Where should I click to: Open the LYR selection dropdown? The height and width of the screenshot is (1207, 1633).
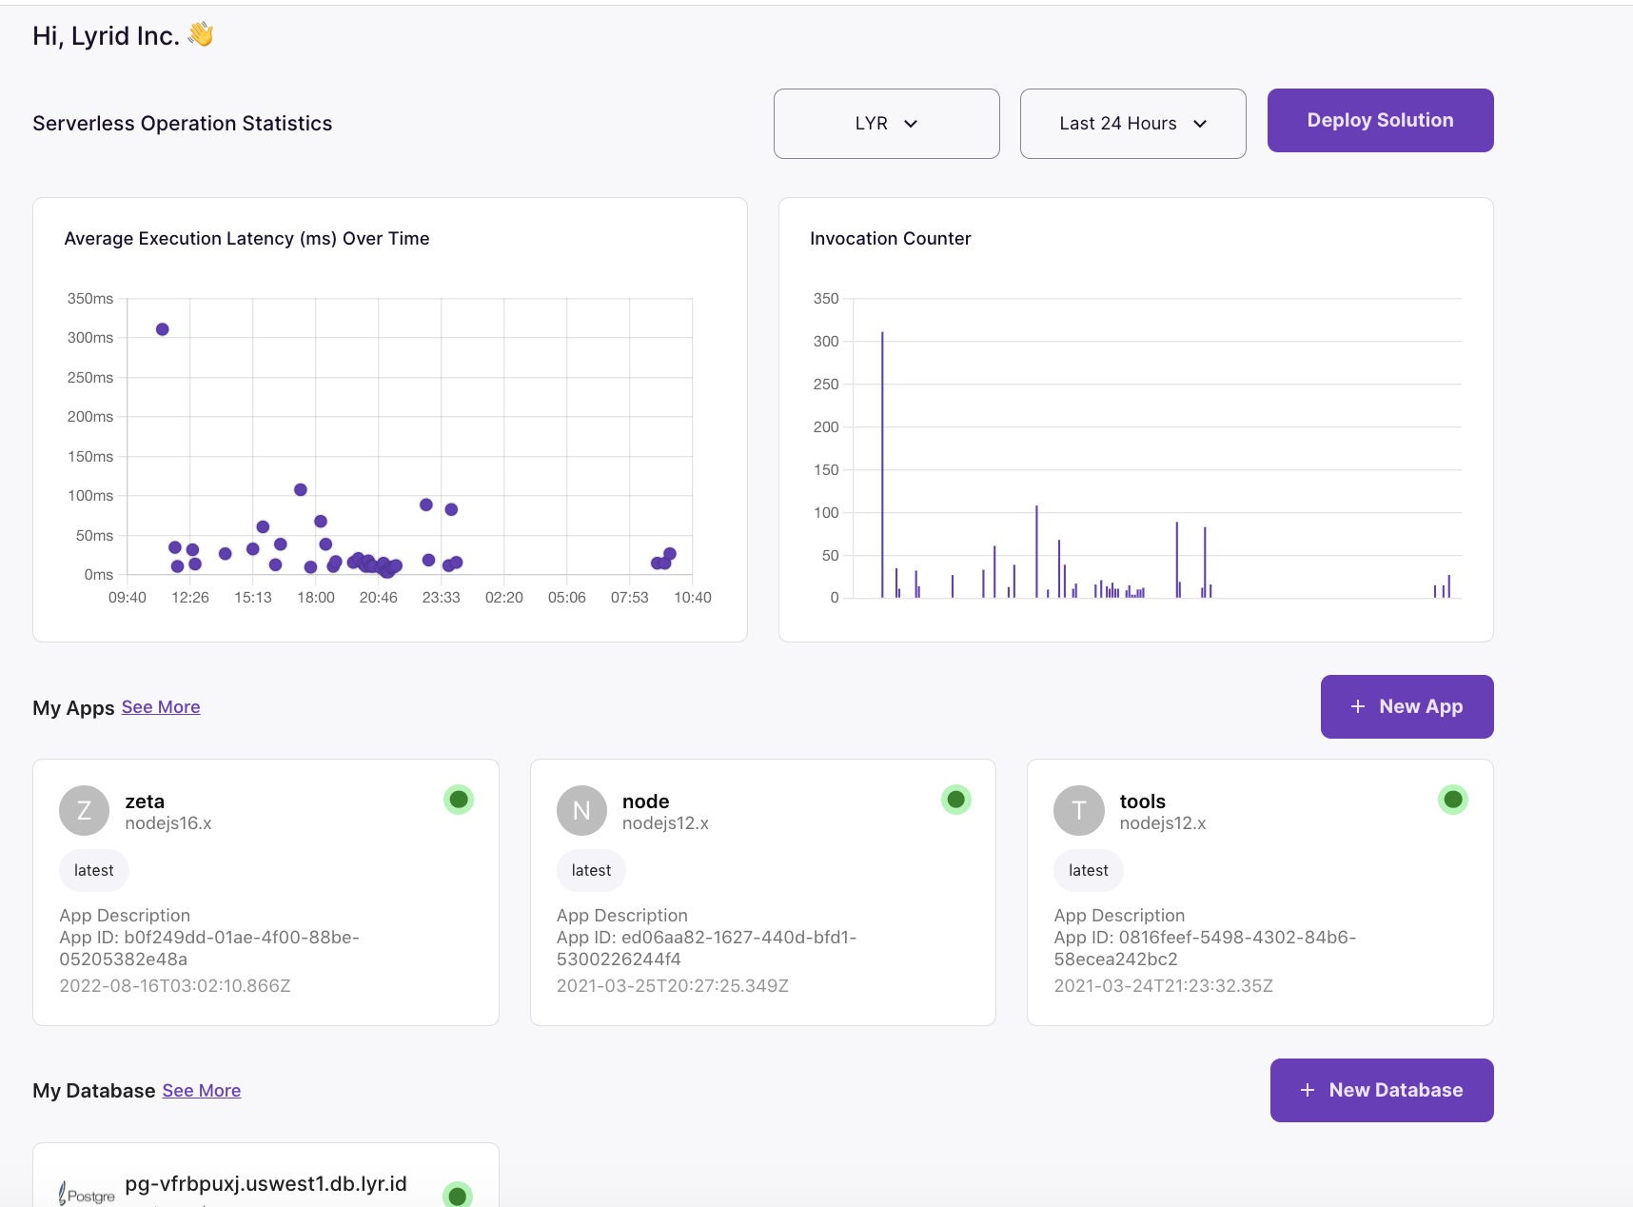point(886,124)
